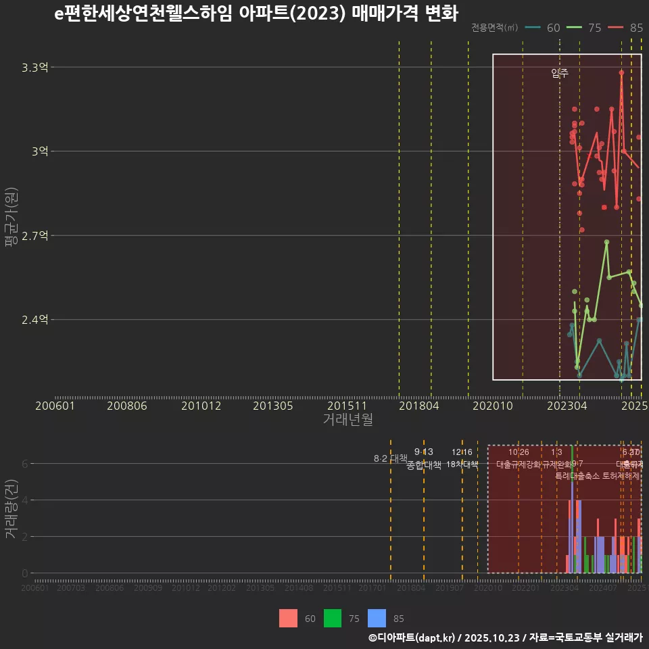Click the 12·16 18차대책 annotation
The image size is (649, 649).
click(x=462, y=460)
